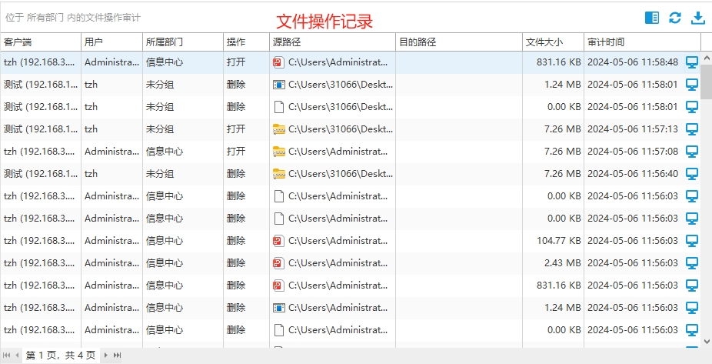The height and width of the screenshot is (364, 712).
Task: Click 打开 in the 11:58:48 row
Action: pyautogui.click(x=236, y=62)
